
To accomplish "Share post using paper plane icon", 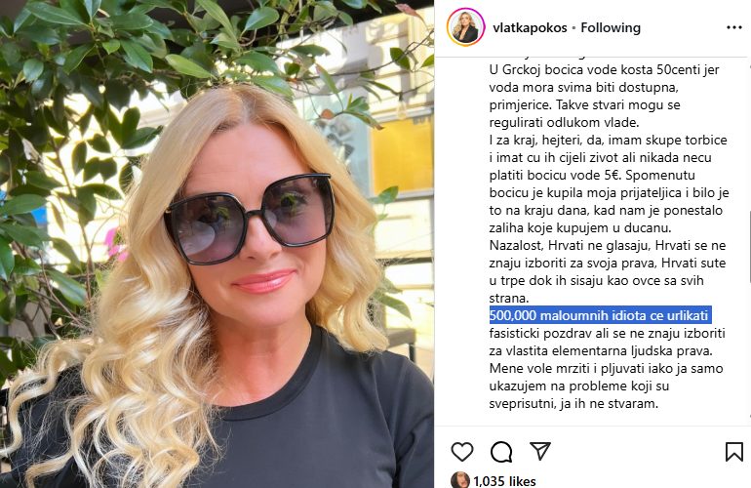I will 540,451.
